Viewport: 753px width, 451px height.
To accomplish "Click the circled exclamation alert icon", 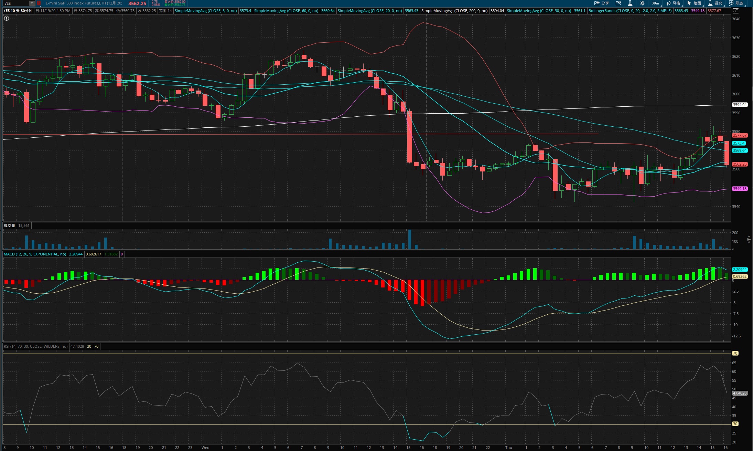I will pyautogui.click(x=7, y=18).
